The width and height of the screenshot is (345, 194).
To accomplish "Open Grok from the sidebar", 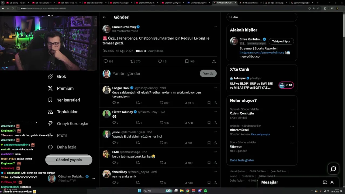I will (57, 77).
